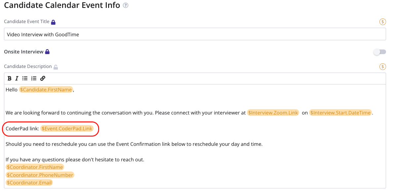Select the $Event.CoderPad.Link variable tag
393x194 pixels.
(x=67, y=128)
